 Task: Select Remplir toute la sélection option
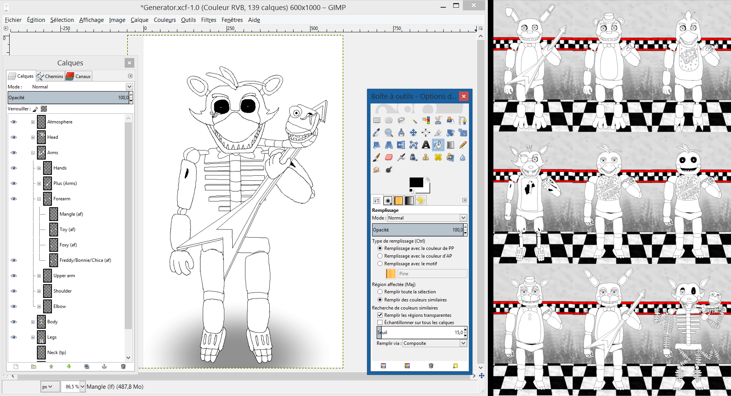pos(407,292)
